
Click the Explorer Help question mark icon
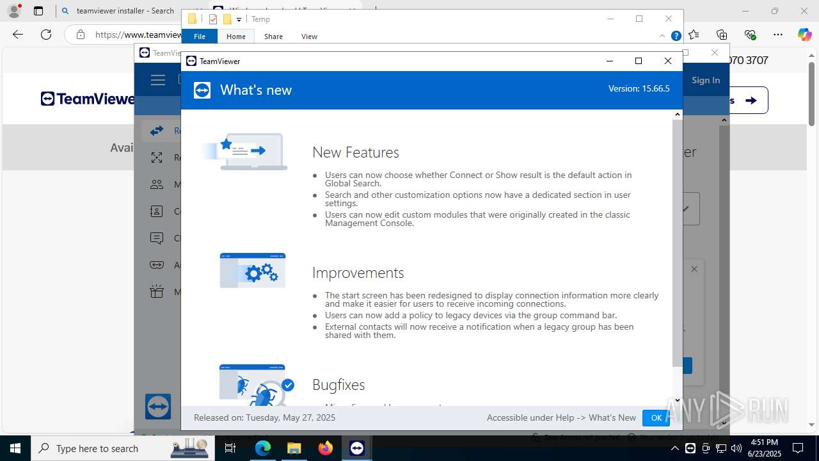[676, 36]
